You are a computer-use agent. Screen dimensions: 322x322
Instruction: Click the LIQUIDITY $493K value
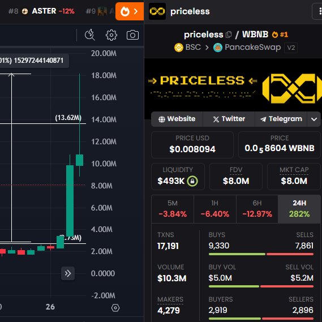pyautogui.click(x=171, y=181)
